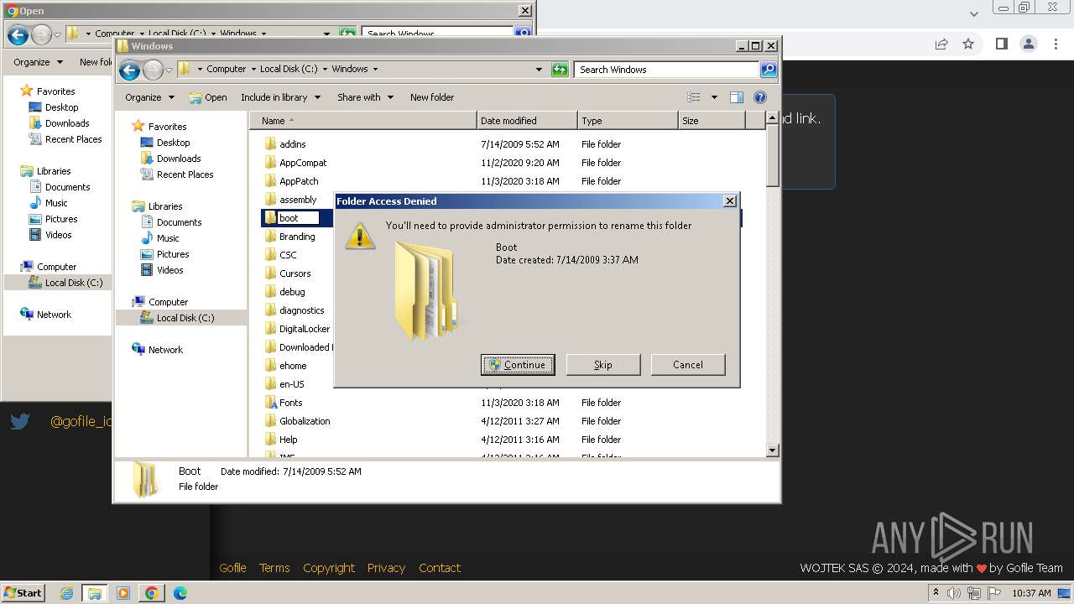Click Skip in Folder Access Denied dialog
This screenshot has height=604, width=1074.
point(603,365)
